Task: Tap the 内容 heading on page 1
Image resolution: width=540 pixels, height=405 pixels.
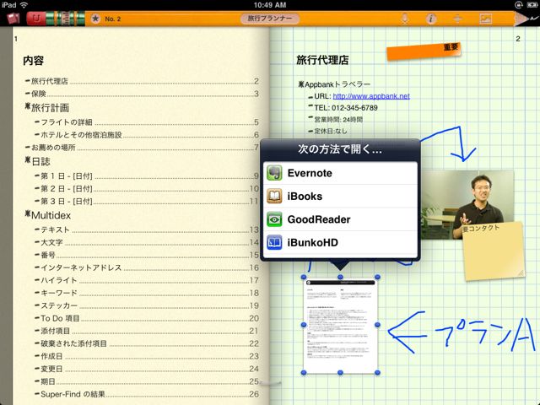Action: (x=33, y=61)
